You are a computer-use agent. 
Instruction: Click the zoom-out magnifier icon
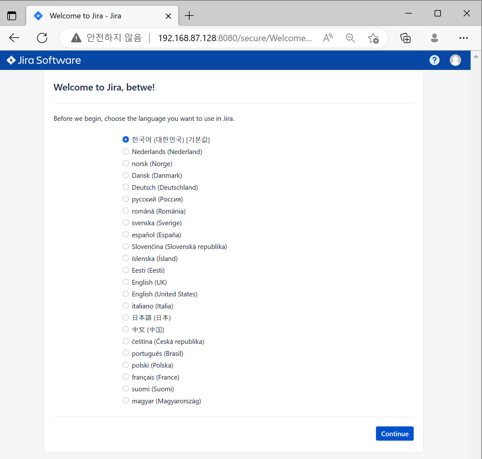pos(350,38)
